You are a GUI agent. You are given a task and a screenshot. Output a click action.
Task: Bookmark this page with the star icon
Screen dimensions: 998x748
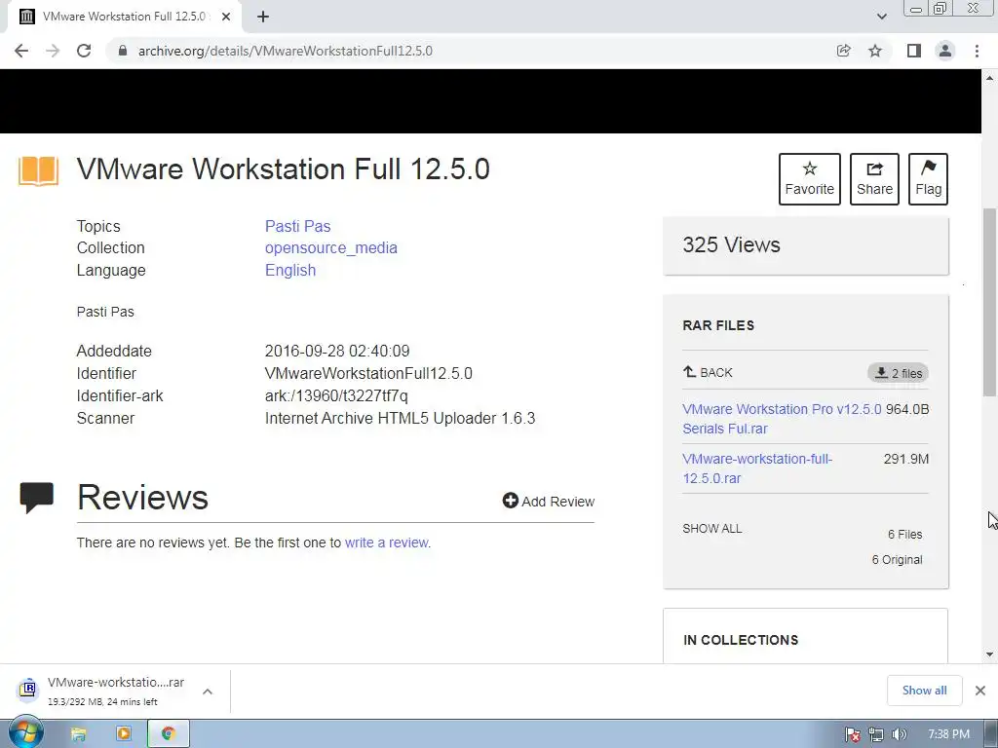[x=875, y=51]
